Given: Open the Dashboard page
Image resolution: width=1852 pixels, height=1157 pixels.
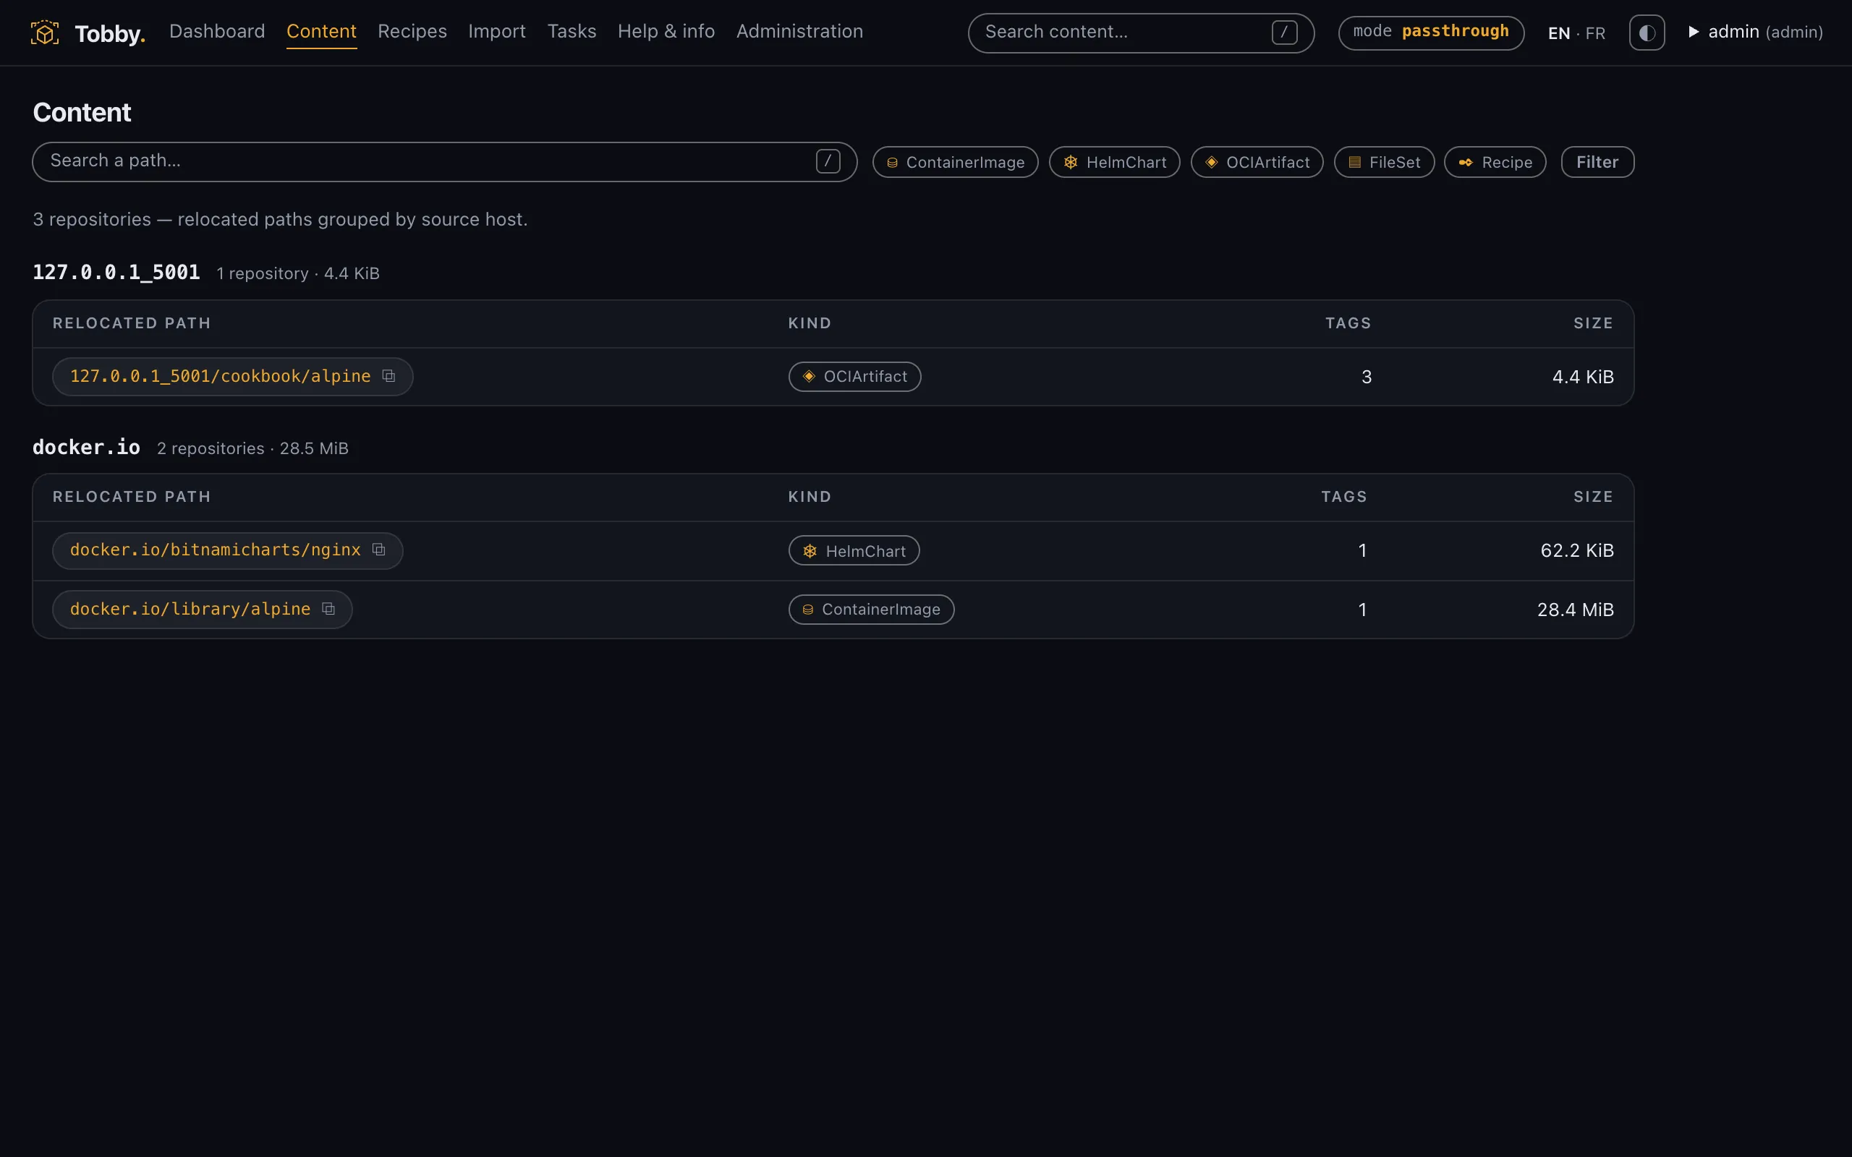Looking at the screenshot, I should 216,31.
